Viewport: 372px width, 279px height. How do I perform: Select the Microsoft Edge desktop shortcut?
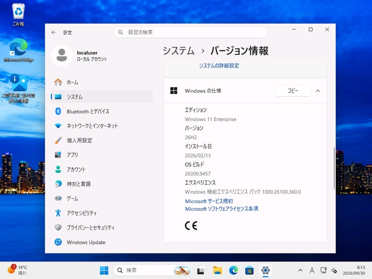19,50
